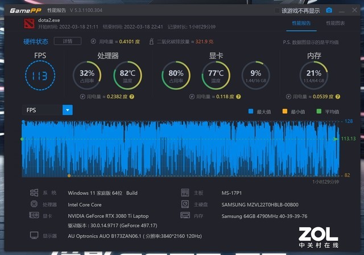This screenshot has width=364, height=255.
Task: Open the FPS chart metric dropdown
Action: coord(67,110)
